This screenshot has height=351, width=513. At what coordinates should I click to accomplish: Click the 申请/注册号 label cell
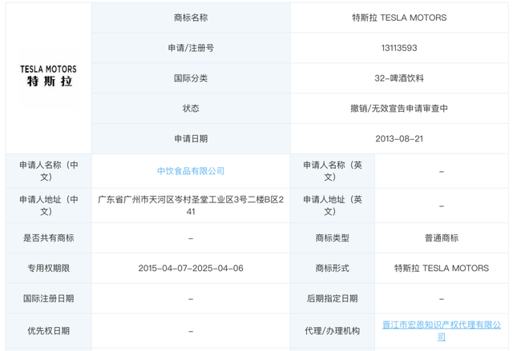pyautogui.click(x=191, y=48)
